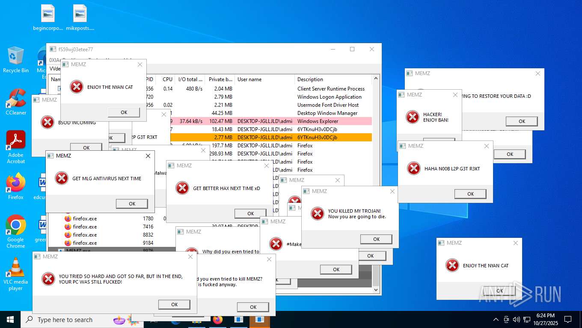Image resolution: width=582 pixels, height=328 pixels.
Task: Sort process list by CPU column
Action: click(166, 79)
